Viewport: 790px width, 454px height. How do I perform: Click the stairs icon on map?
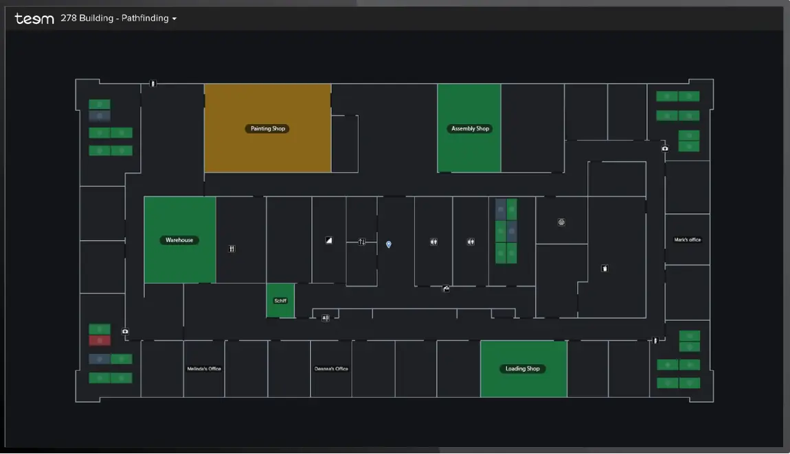pyautogui.click(x=329, y=241)
